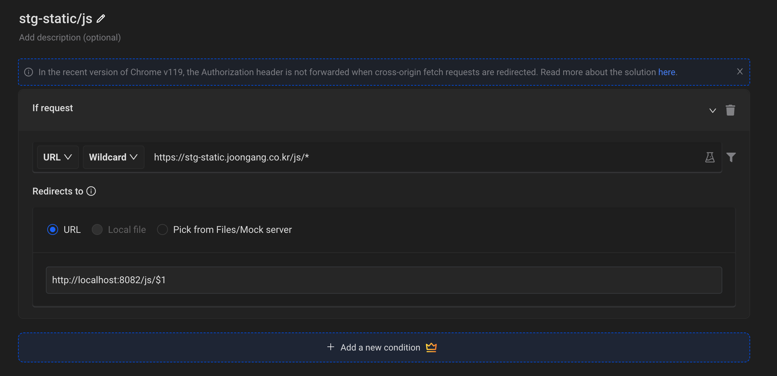Open the URL source type dropdown
The height and width of the screenshot is (376, 777).
[x=57, y=157]
